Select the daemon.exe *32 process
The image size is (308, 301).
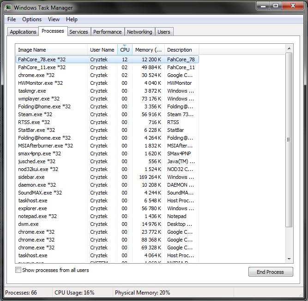point(107,185)
